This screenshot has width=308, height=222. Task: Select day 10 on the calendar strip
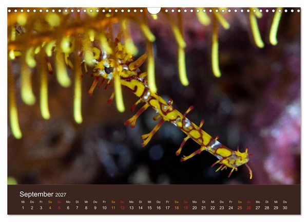click(104, 208)
